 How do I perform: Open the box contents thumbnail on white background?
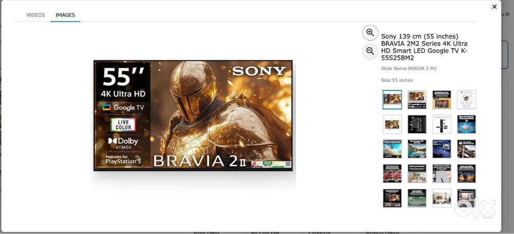[x=467, y=99]
